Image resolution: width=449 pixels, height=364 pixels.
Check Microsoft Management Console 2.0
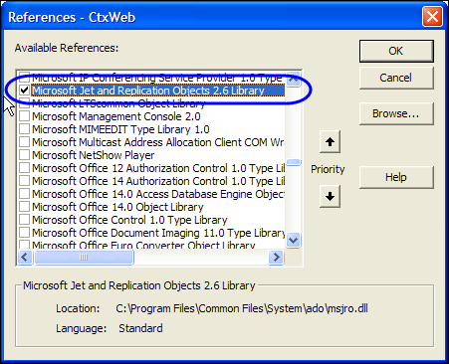coord(24,116)
